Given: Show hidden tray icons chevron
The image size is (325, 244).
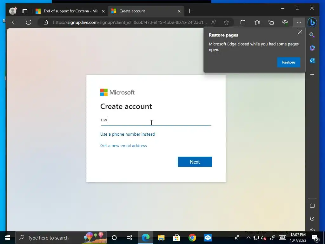Looking at the screenshot, I should click(x=248, y=238).
